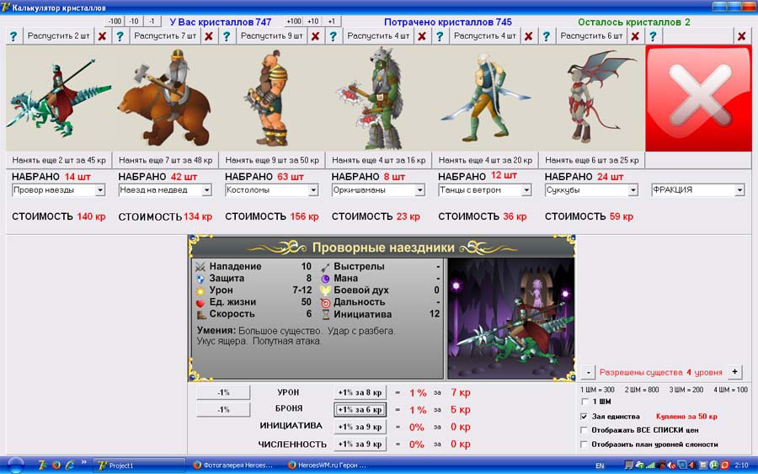This screenshot has height=474, width=758.
Task: Open the "ФРАКЦИЯ" dropdown
Action: [x=739, y=190]
